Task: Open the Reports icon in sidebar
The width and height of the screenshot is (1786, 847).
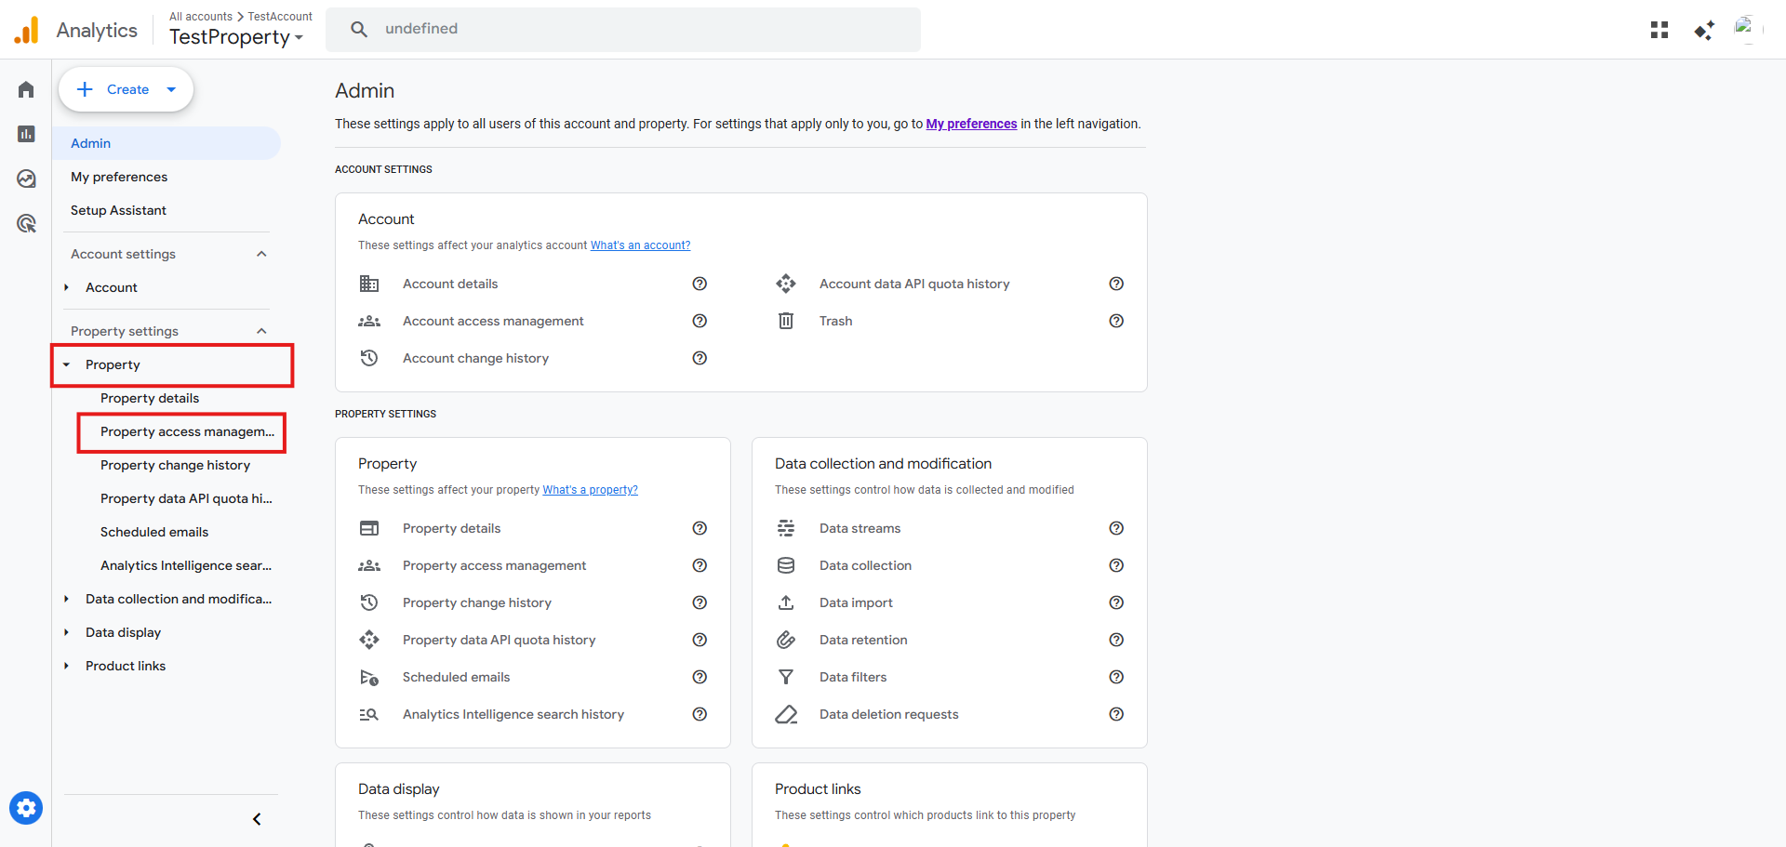Action: 26,134
